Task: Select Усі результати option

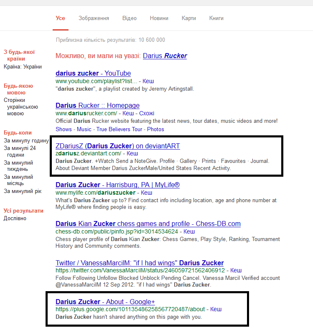Action: click(x=23, y=211)
